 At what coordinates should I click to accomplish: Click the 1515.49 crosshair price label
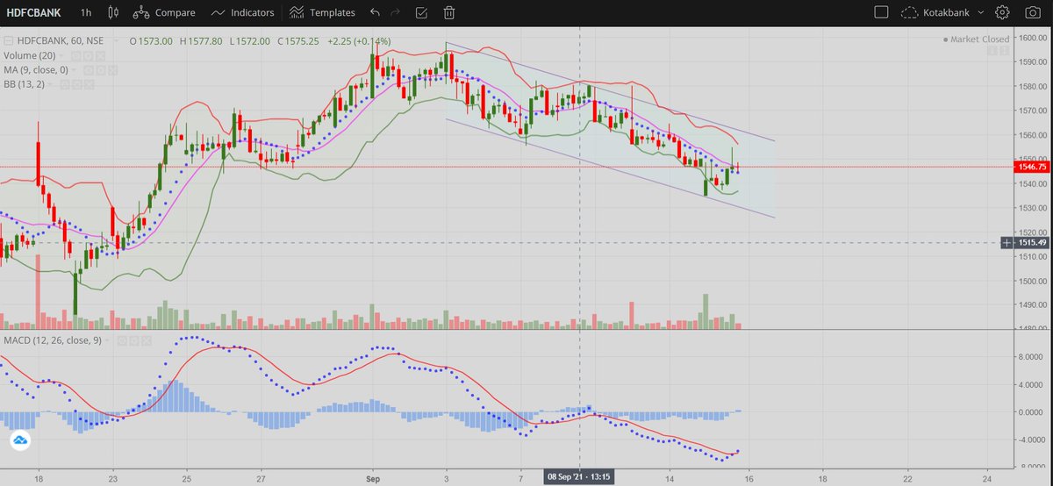[1030, 242]
